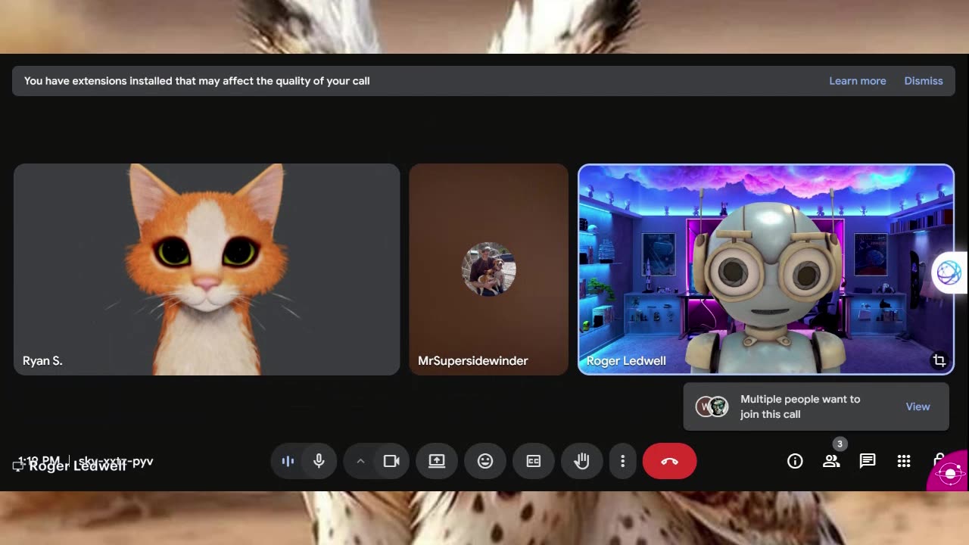Open more options three-dot menu
969x545 pixels.
(623, 461)
